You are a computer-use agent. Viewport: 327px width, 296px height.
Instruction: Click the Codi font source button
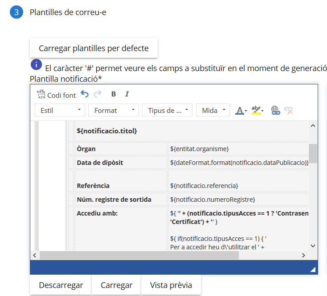click(56, 95)
